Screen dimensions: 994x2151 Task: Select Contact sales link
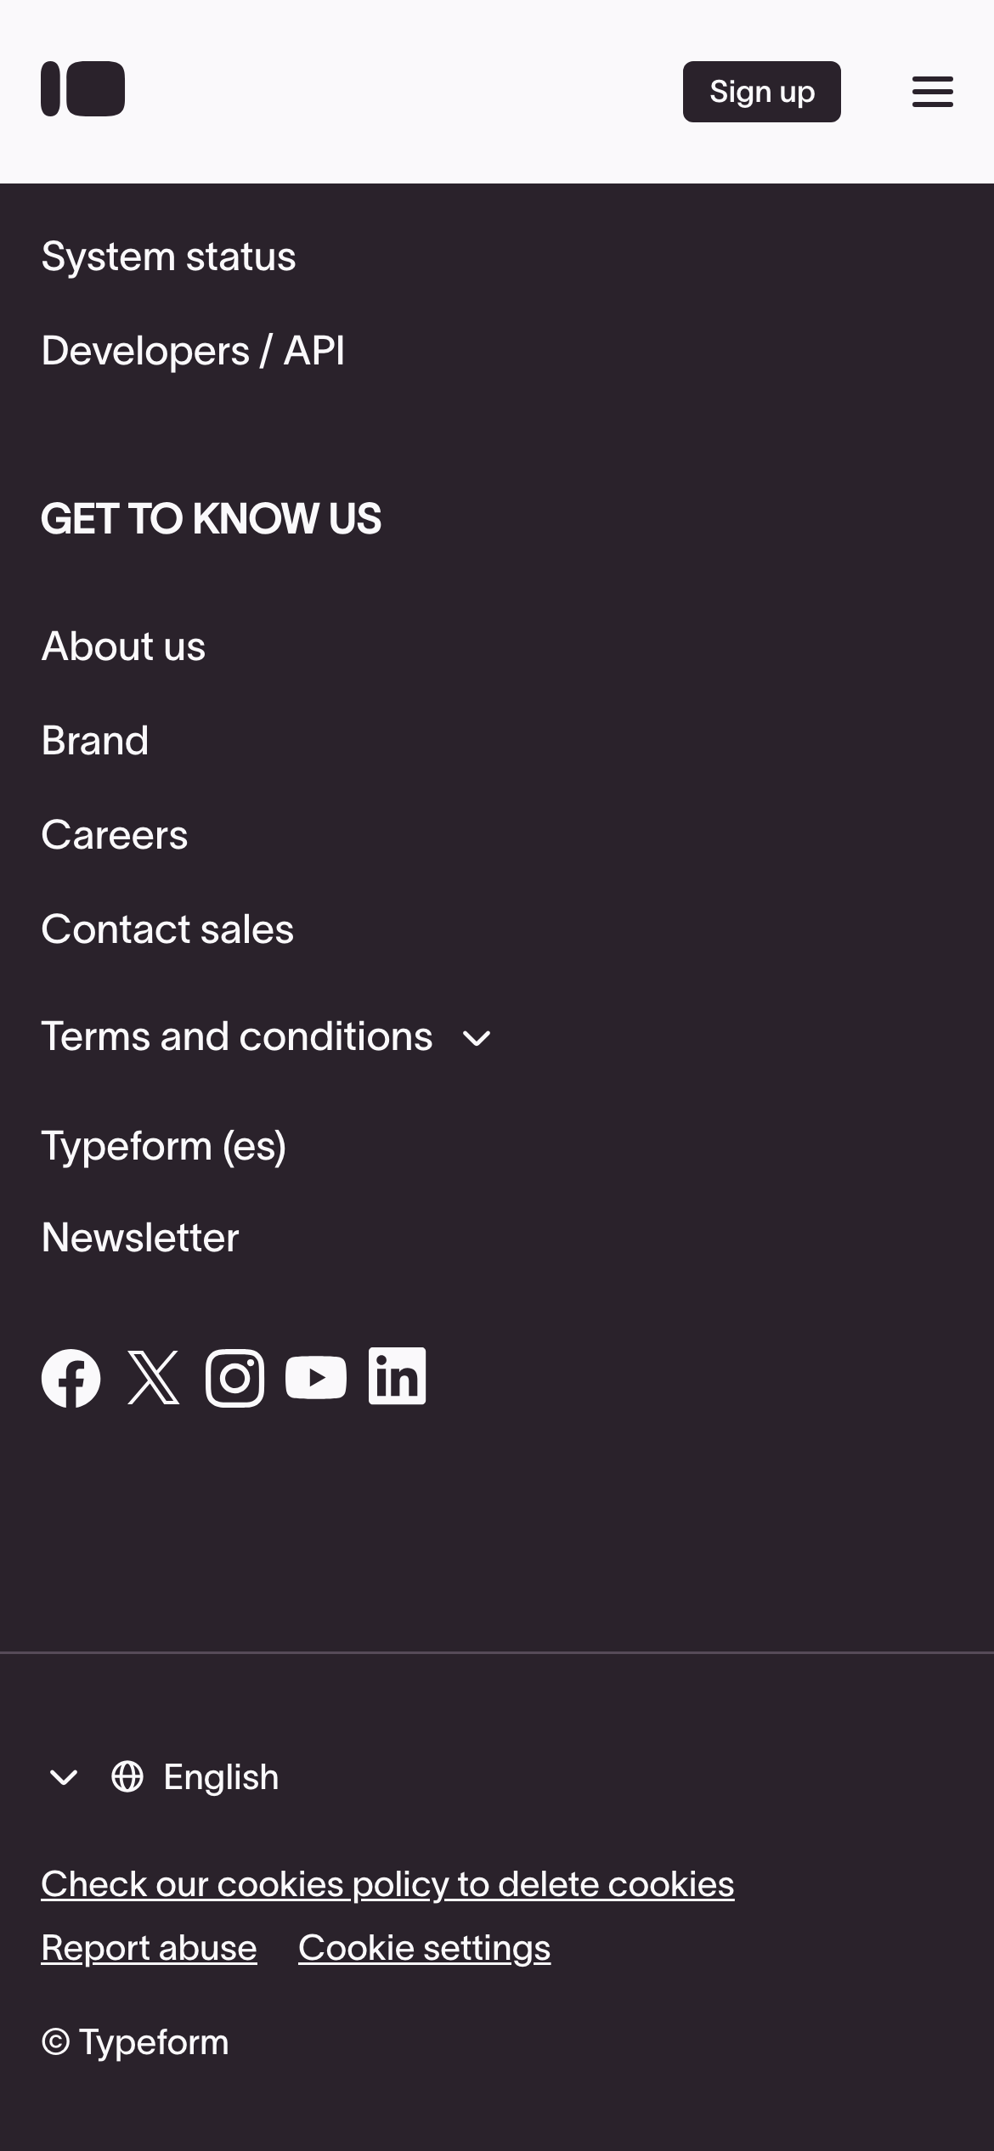[167, 929]
